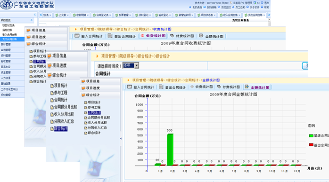Expand 人力资源 in main sidebar
Screen dimensions: 329x182
point(12,78)
